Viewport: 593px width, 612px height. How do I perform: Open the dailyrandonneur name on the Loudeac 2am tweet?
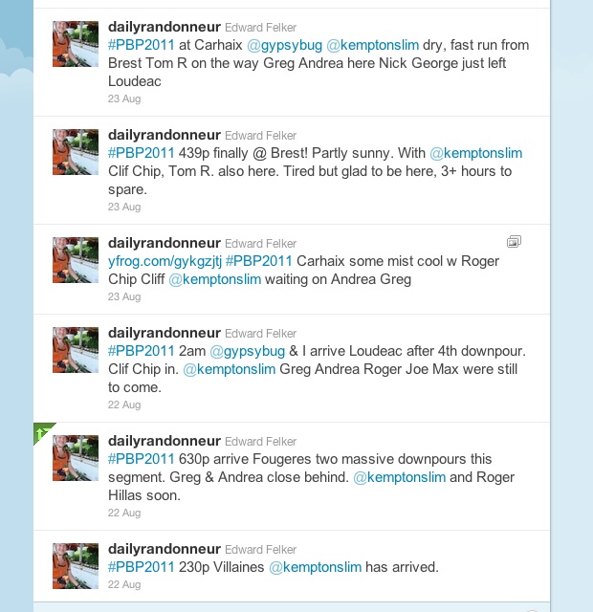[165, 333]
